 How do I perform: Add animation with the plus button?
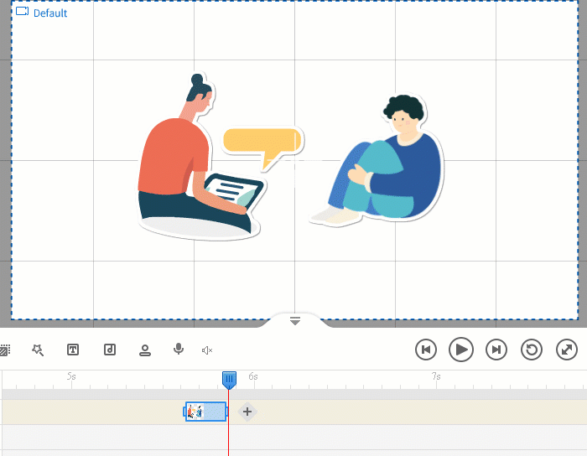point(247,412)
